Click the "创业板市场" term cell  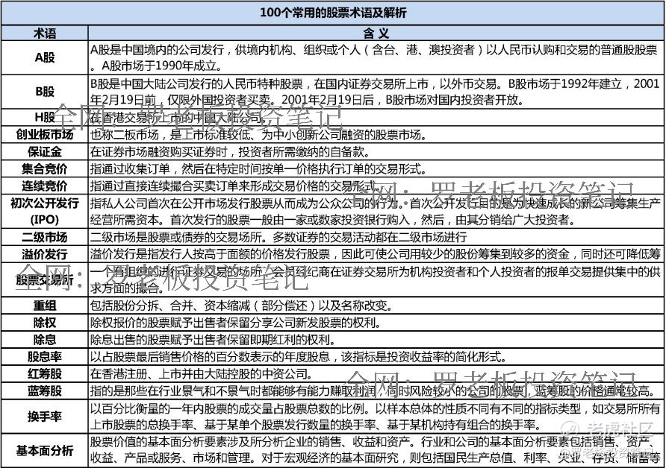45,134
